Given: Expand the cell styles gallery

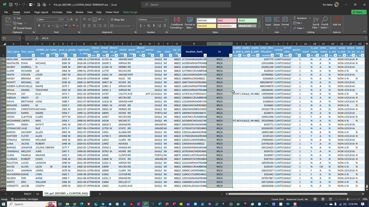Looking at the screenshot, I should point(259,27).
